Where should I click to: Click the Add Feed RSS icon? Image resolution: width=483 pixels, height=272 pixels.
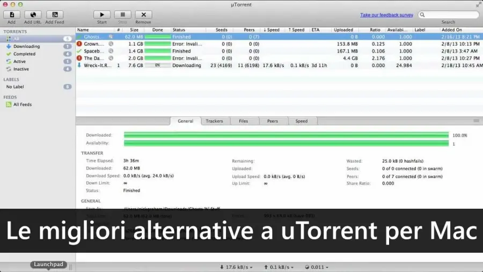tap(55, 14)
